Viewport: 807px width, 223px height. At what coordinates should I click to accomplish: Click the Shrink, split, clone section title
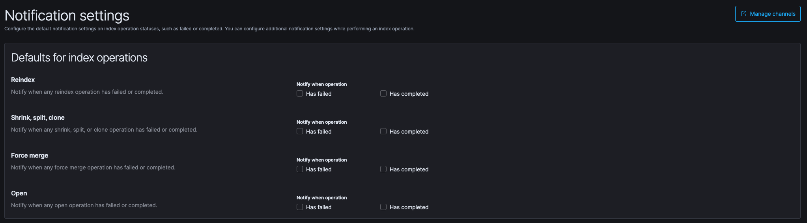pyautogui.click(x=38, y=117)
